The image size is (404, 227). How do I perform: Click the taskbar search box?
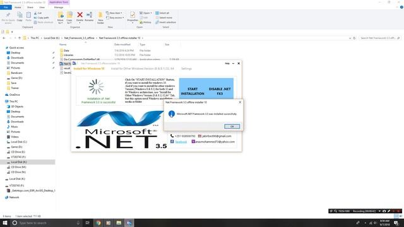(46, 223)
